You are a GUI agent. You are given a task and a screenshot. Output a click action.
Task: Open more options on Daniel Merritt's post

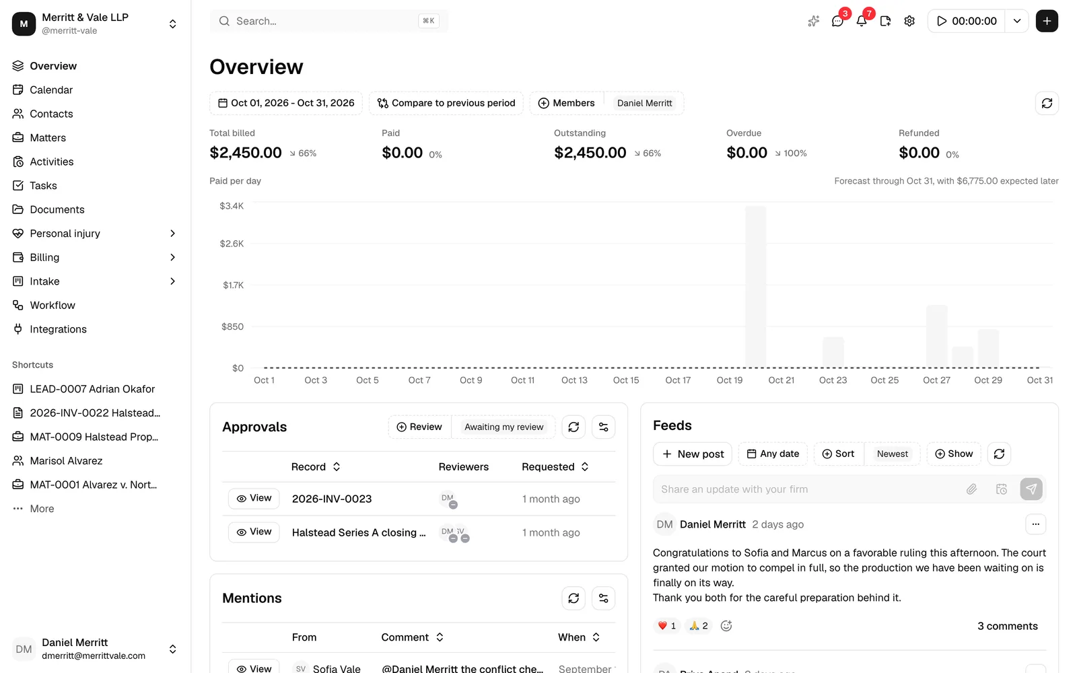(1035, 524)
